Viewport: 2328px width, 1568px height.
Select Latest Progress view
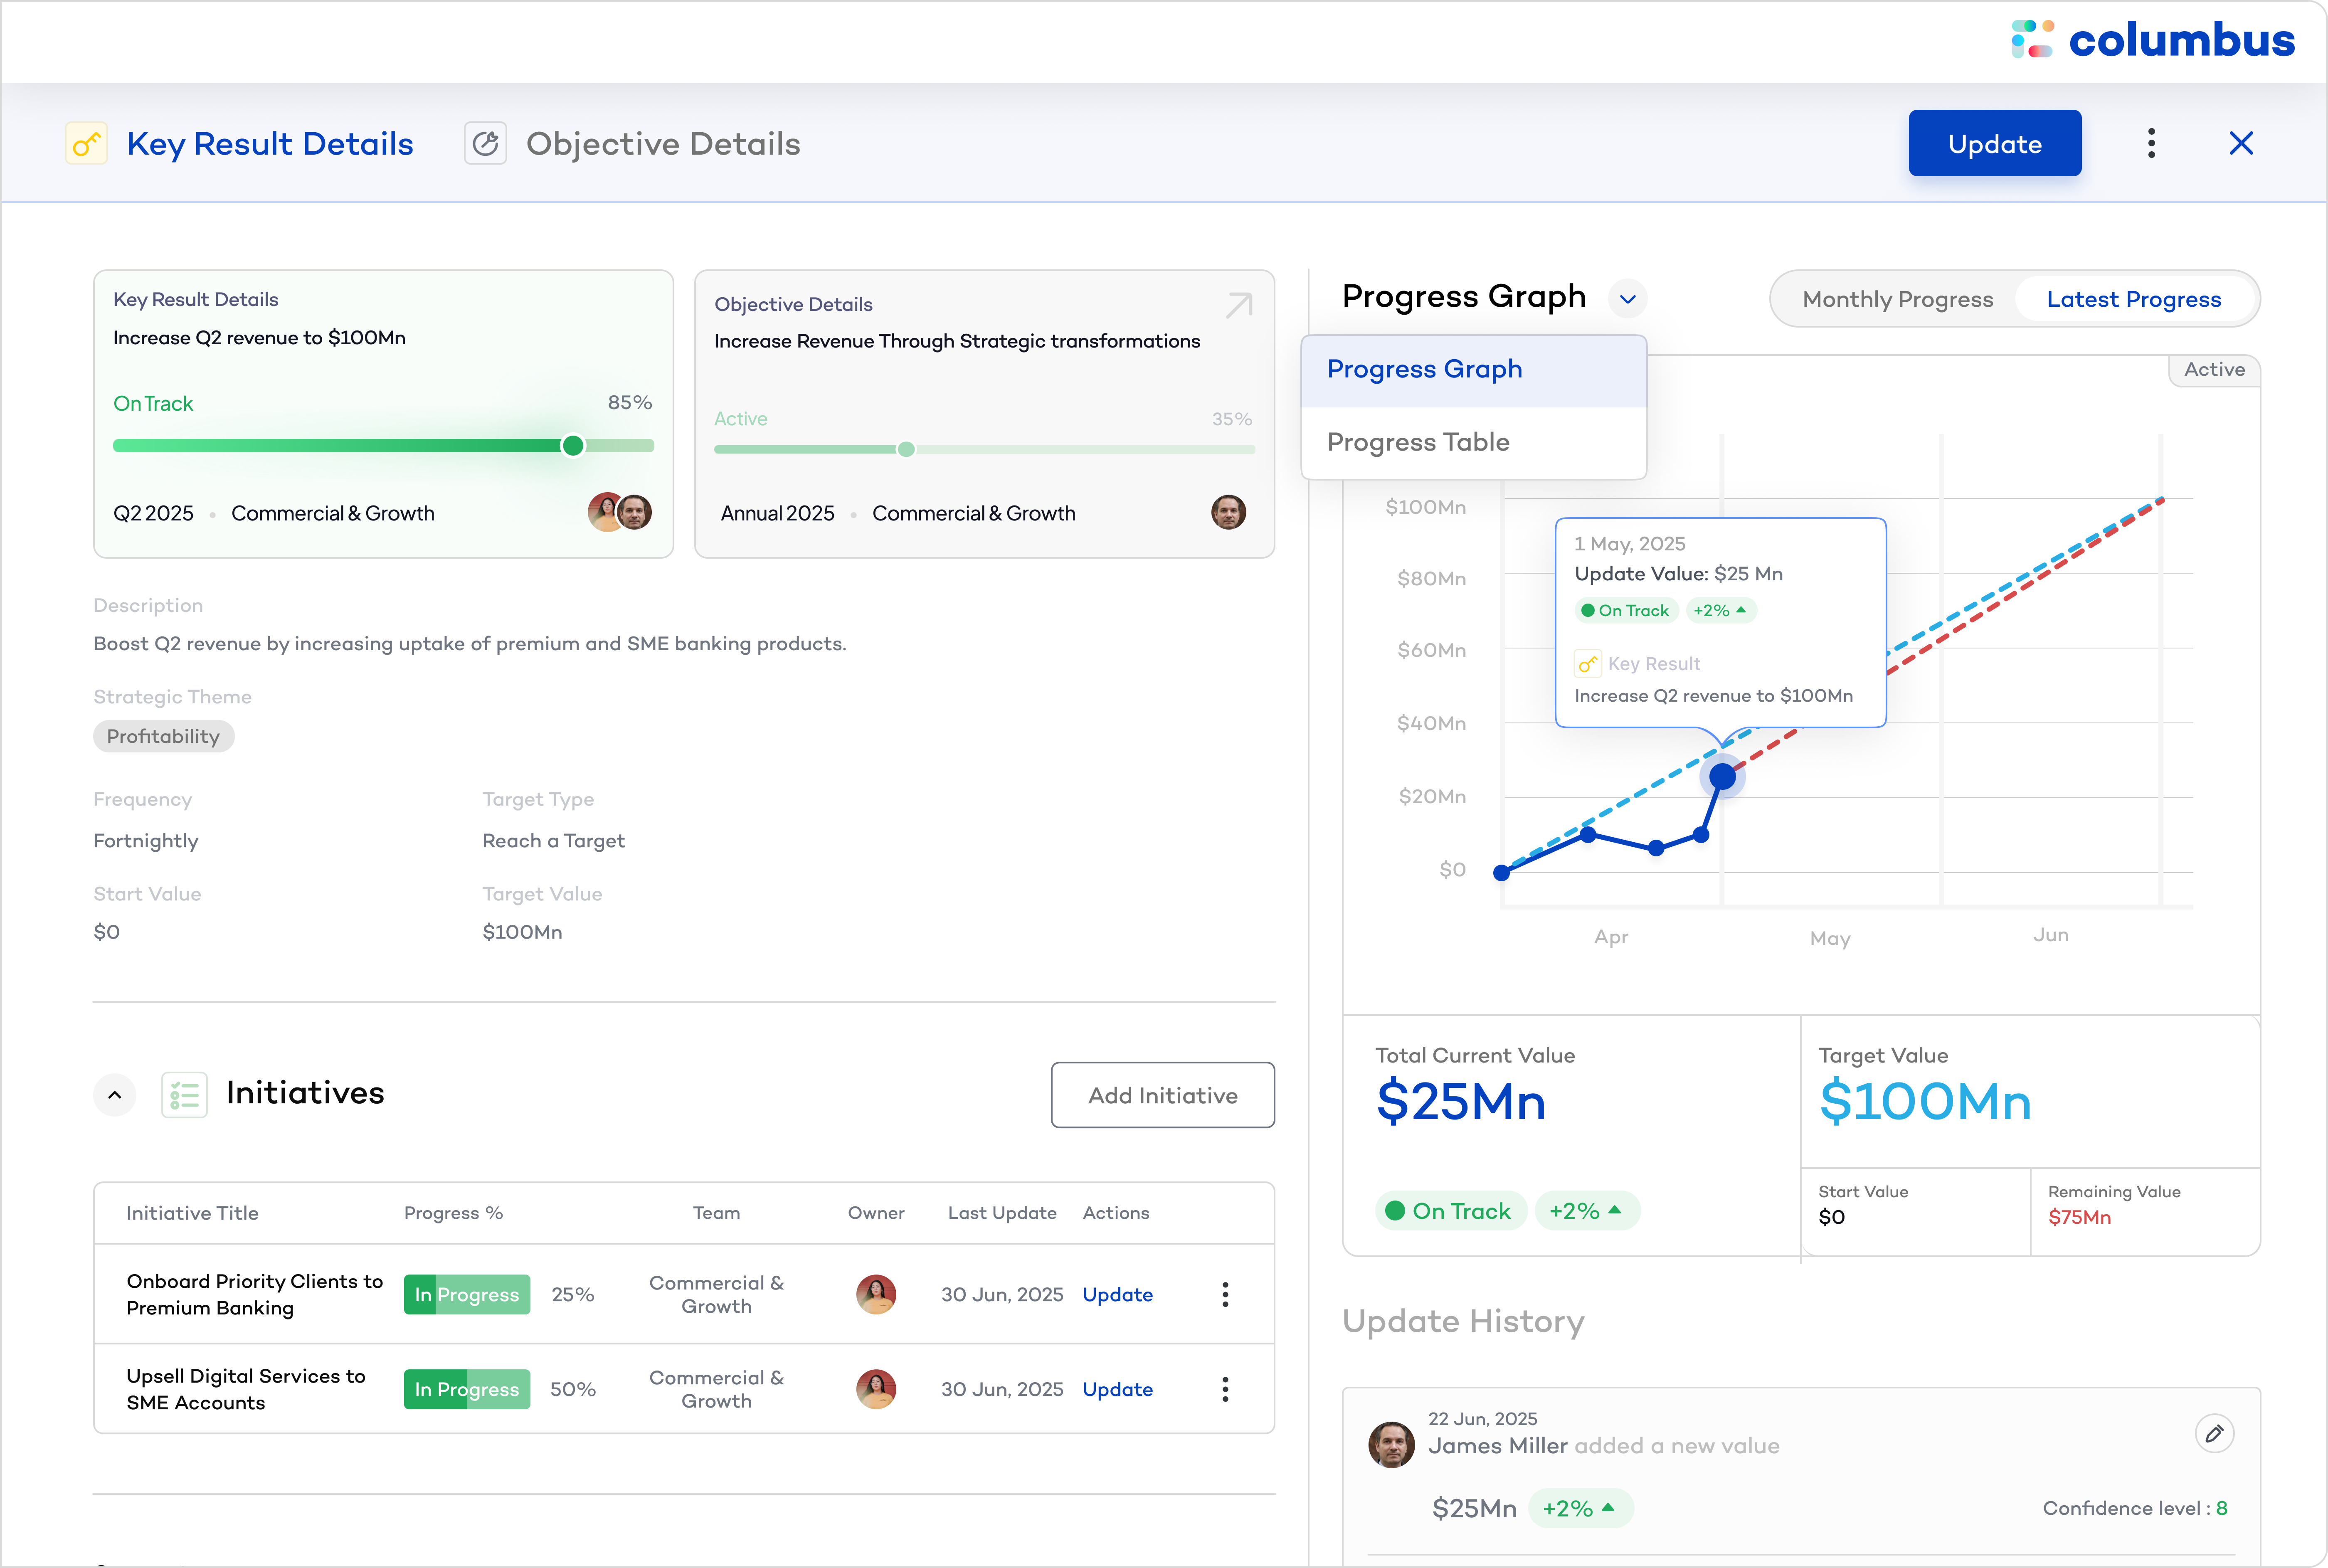point(2133,299)
